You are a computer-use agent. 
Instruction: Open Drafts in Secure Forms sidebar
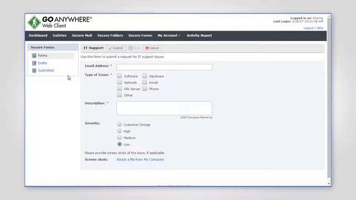click(42, 63)
